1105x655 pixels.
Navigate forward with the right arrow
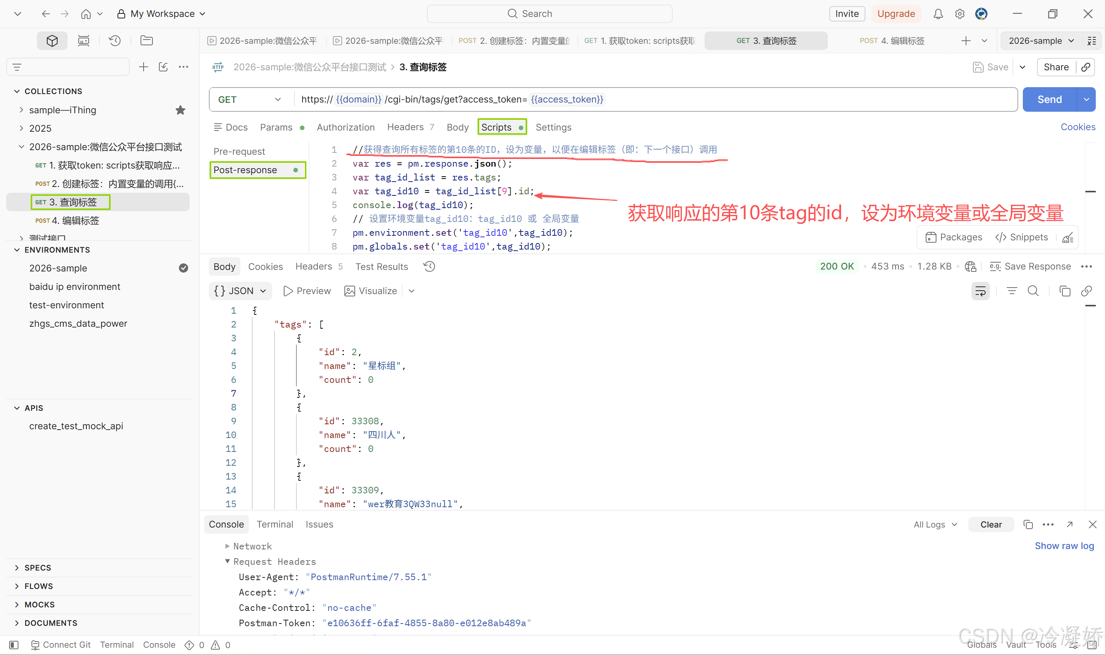click(65, 14)
